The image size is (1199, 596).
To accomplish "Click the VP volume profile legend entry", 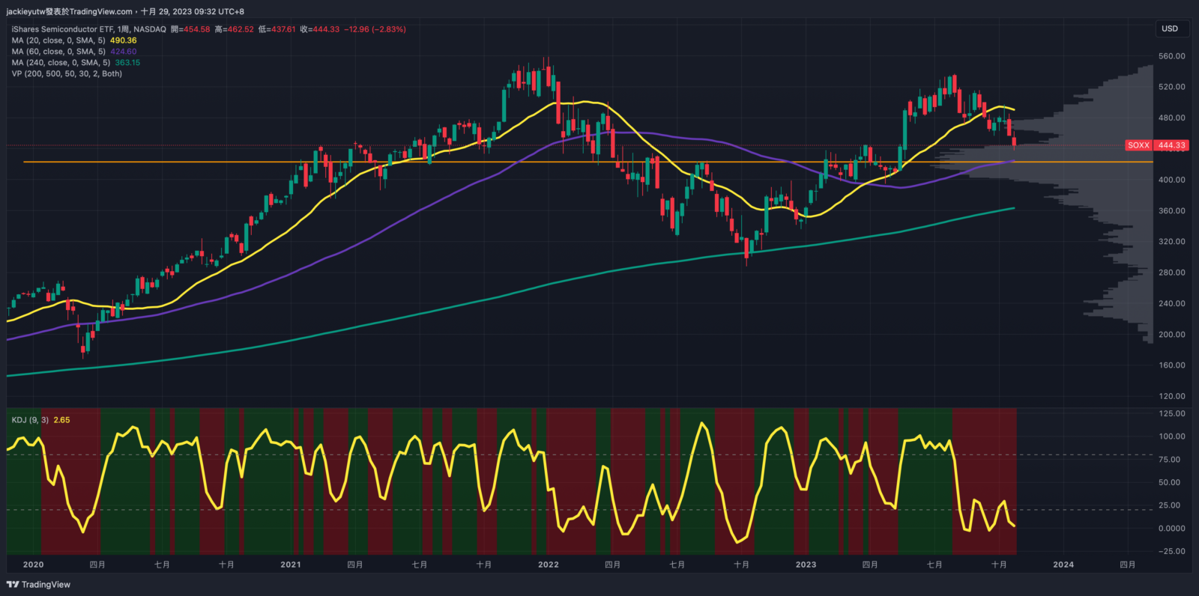I will pyautogui.click(x=67, y=73).
